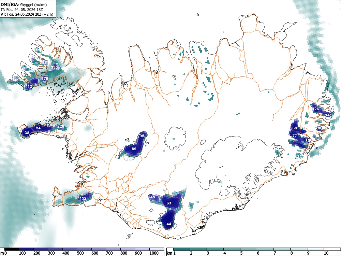Viewport: 341px width, 256px height.
Task: Click the 8 label in the km legend
Action: coord(292,253)
